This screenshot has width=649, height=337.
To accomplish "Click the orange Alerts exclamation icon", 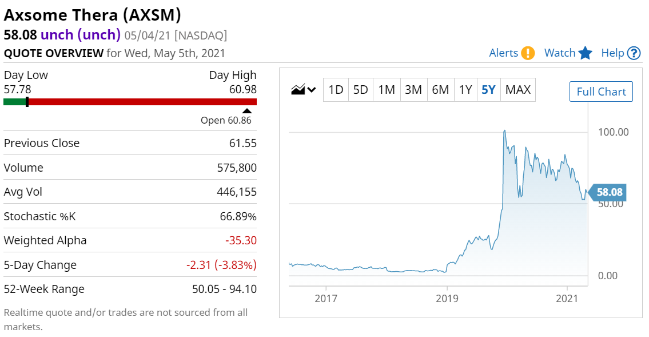I will point(528,53).
